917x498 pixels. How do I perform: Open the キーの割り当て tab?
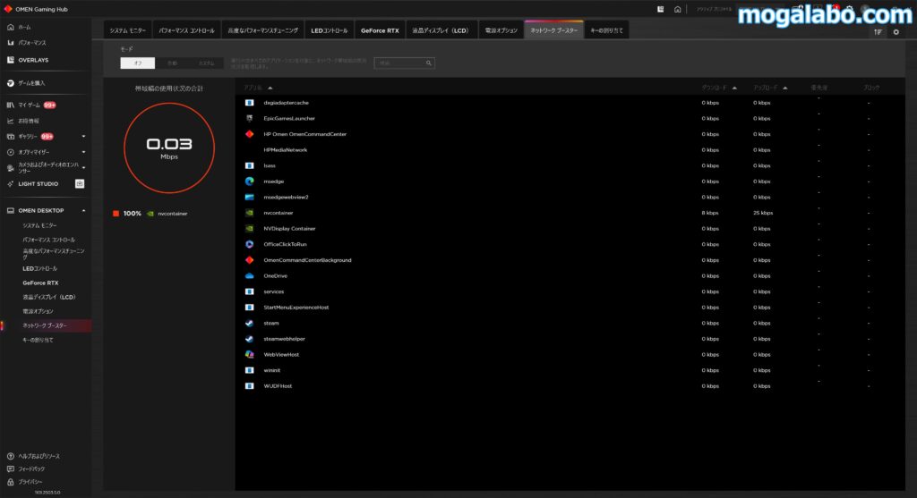(x=606, y=30)
